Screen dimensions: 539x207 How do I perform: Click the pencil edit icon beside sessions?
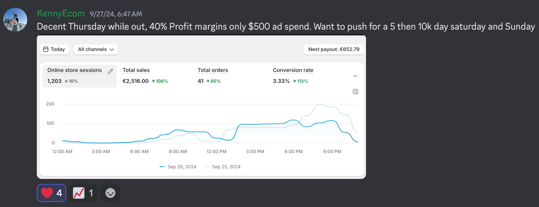click(110, 71)
